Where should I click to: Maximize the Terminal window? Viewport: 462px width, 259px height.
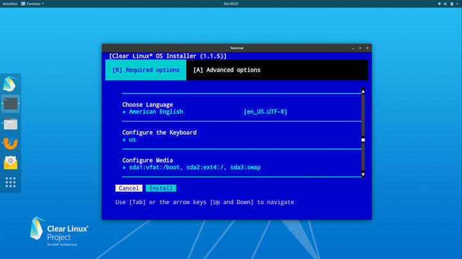[360, 48]
